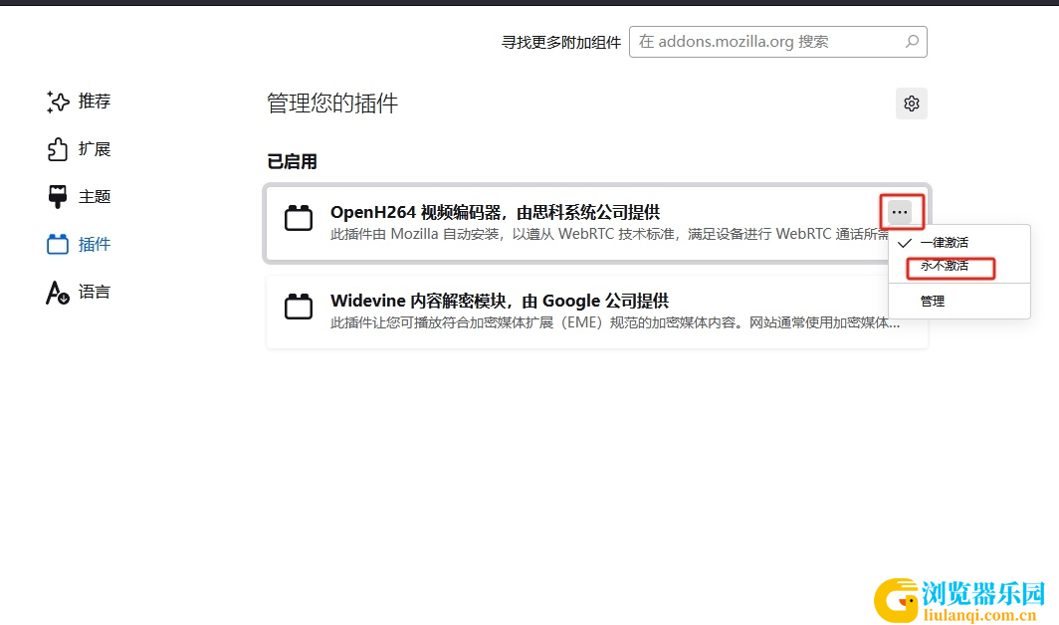
Task: Select the 插件 plugins section
Action: (79, 244)
